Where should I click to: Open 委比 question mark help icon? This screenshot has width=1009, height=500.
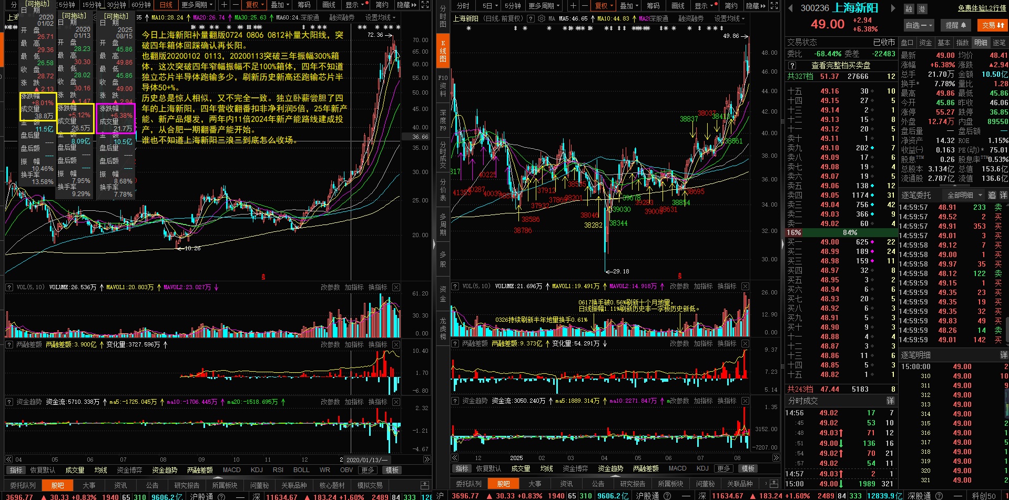[x=792, y=66]
